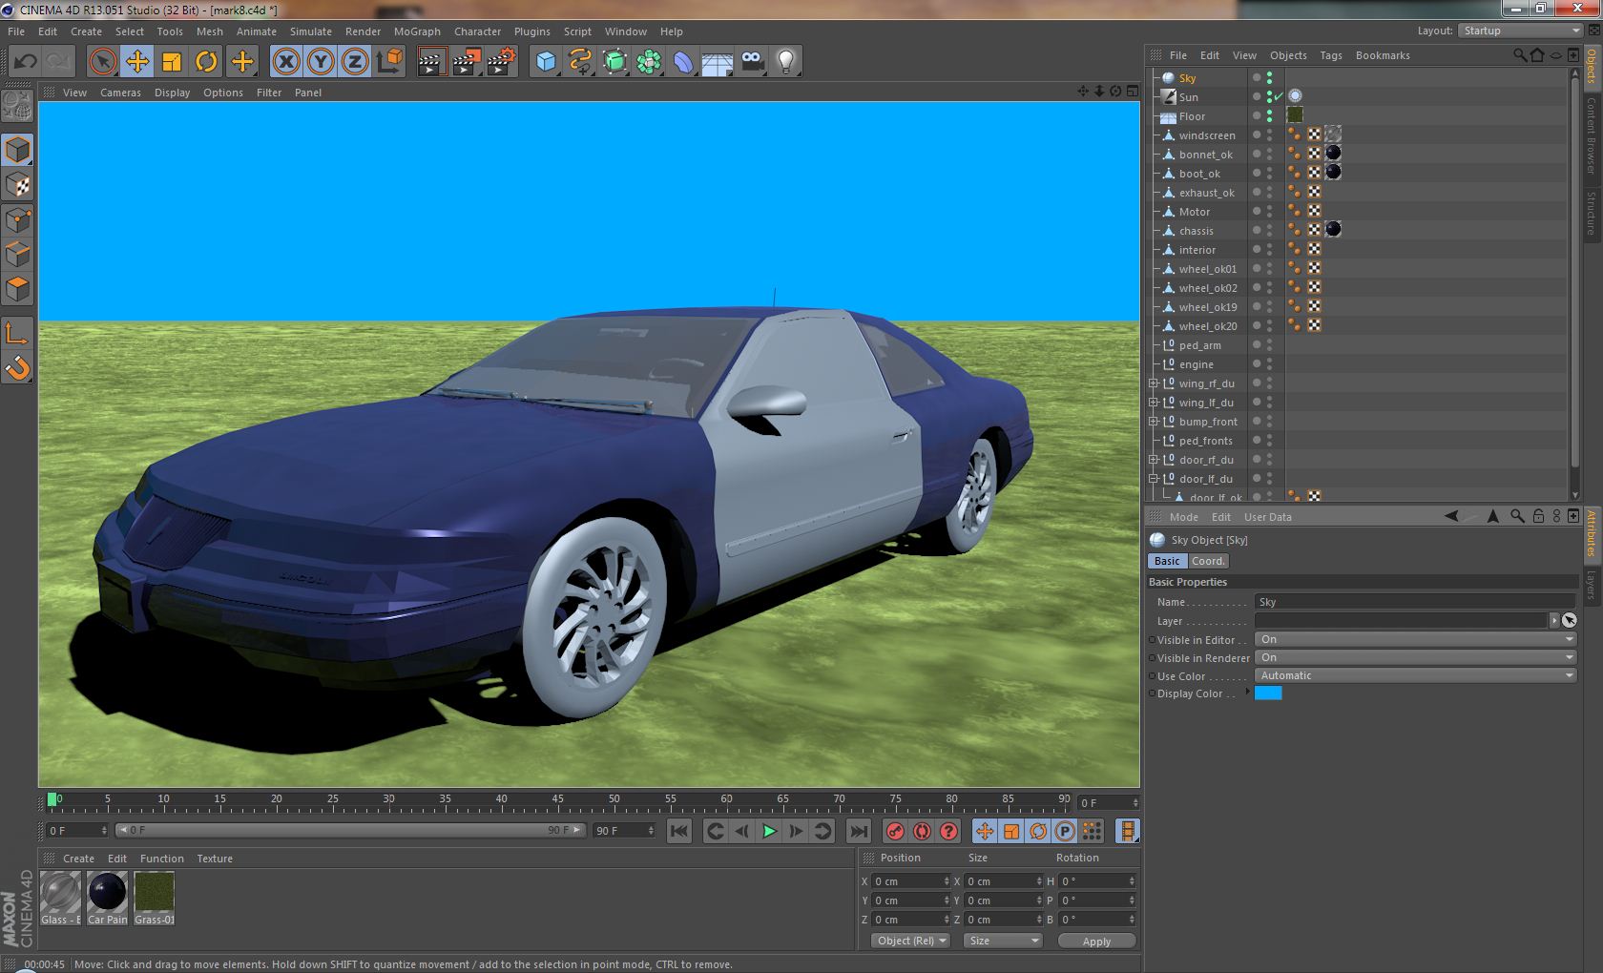
Task: Select the Rotate tool
Action: pos(206,62)
